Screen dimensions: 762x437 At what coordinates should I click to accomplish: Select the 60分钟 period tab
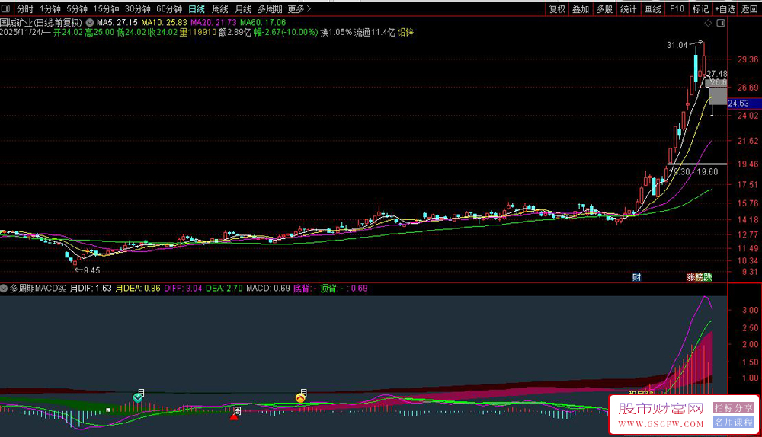168,9
